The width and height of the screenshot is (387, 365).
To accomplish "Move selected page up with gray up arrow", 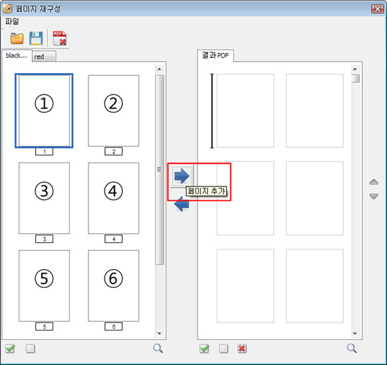I will point(374,182).
